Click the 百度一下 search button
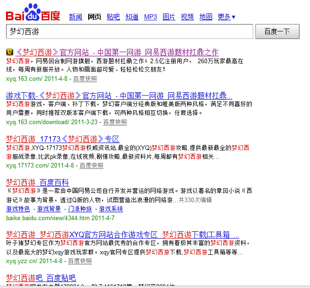This screenshot has height=288, width=310. [277, 31]
